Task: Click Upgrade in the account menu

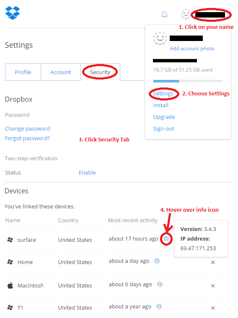Action: point(164,117)
